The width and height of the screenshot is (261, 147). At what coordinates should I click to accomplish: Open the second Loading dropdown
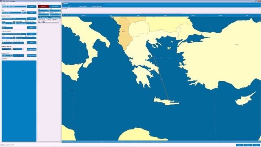(x=18, y=56)
